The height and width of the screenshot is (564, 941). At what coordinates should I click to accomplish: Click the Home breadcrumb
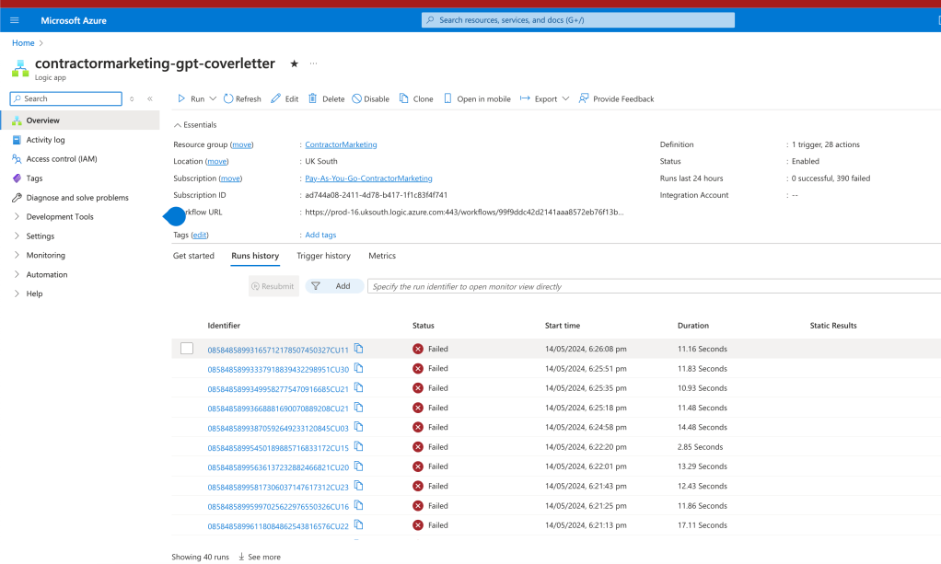23,43
